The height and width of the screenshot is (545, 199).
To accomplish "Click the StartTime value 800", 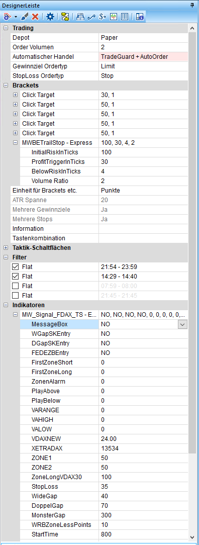I will [143, 534].
